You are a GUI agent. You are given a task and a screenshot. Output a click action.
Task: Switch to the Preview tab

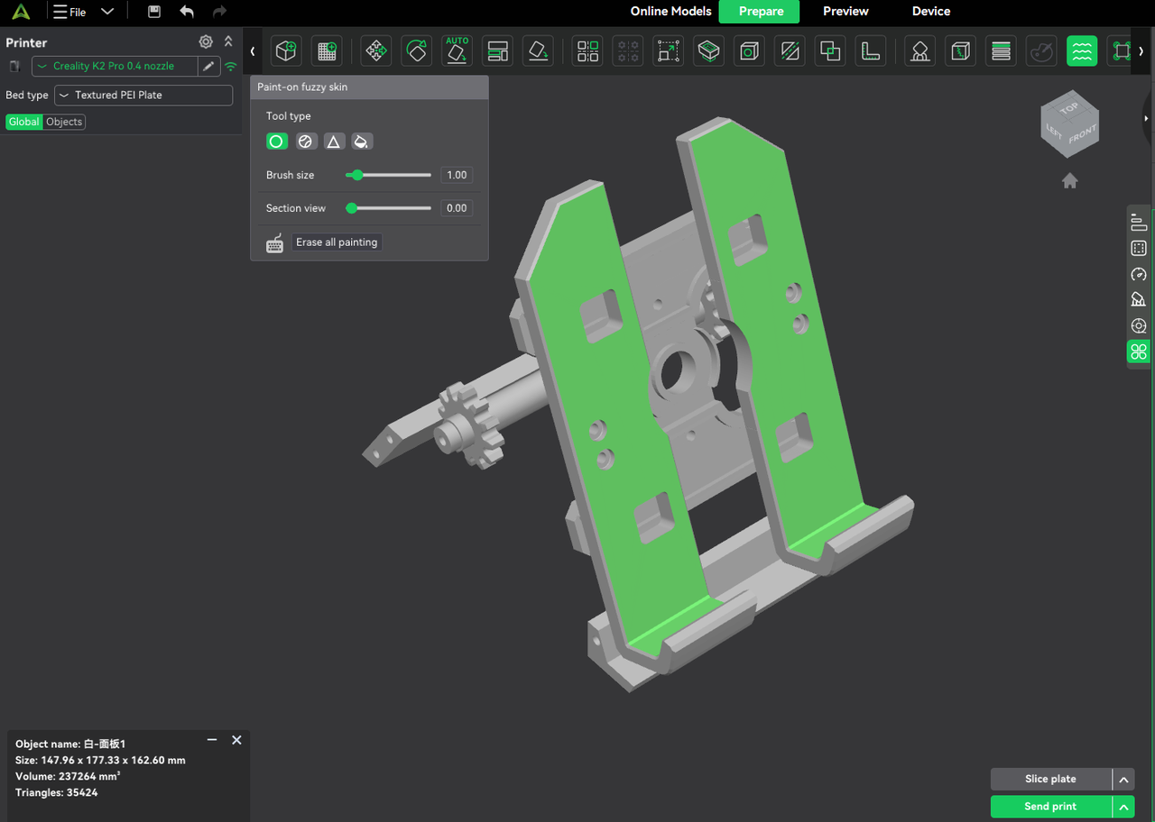click(x=845, y=12)
